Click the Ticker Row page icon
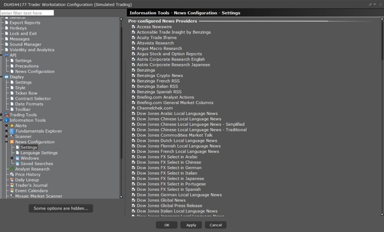Viewport: 384px width, 232px height. tap(12, 93)
